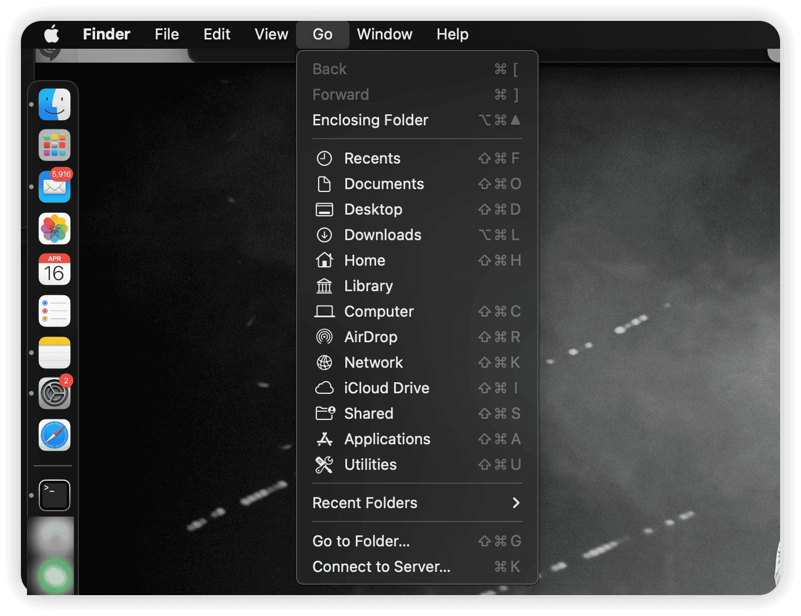Click the tools icon beside Utilities
The image size is (801, 616).
(x=324, y=465)
